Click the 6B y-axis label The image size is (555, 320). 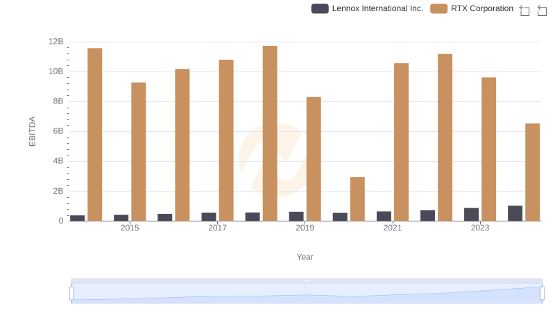tap(58, 131)
